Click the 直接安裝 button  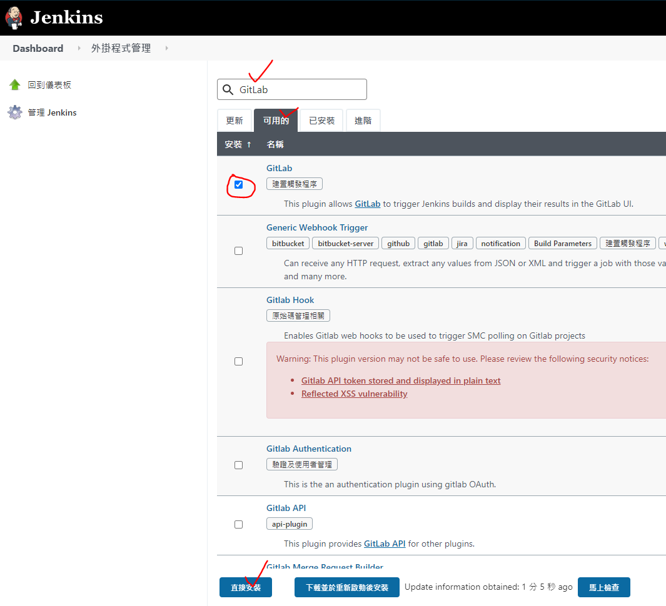pyautogui.click(x=246, y=587)
